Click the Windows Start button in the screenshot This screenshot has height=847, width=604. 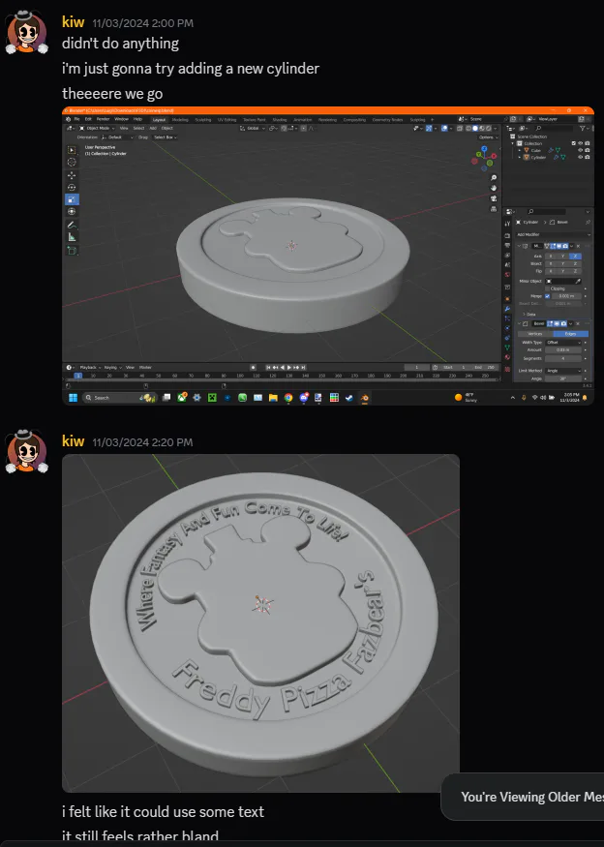pos(73,398)
